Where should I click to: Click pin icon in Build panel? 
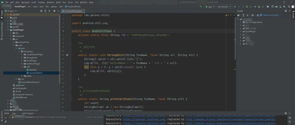pyautogui.click(x=5, y=122)
